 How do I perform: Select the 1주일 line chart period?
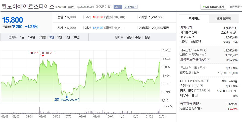coord(31,37)
